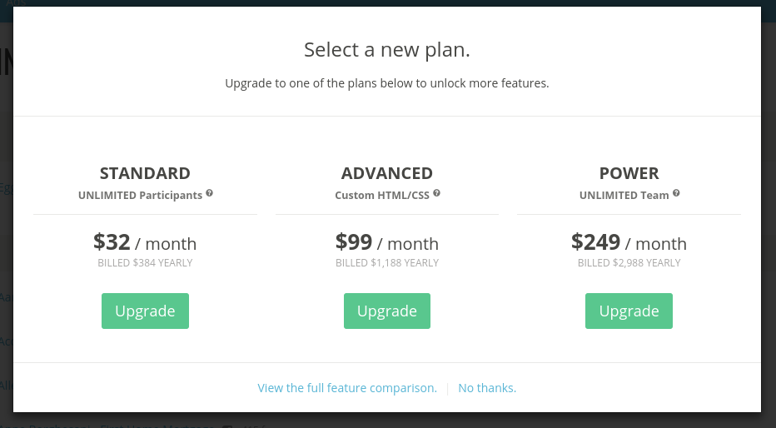Click the 'Billed $2,988 yearly' note

point(629,263)
